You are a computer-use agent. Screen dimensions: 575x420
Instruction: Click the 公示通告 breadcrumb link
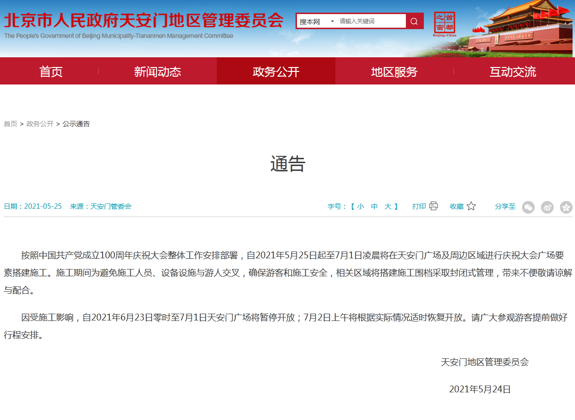click(76, 124)
